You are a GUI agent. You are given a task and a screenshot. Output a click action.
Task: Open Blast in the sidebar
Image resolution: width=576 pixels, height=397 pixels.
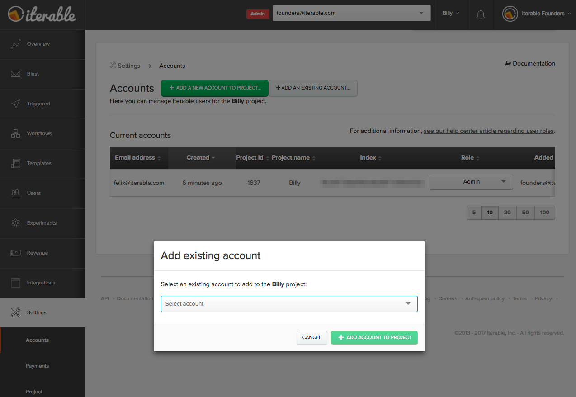42,74
